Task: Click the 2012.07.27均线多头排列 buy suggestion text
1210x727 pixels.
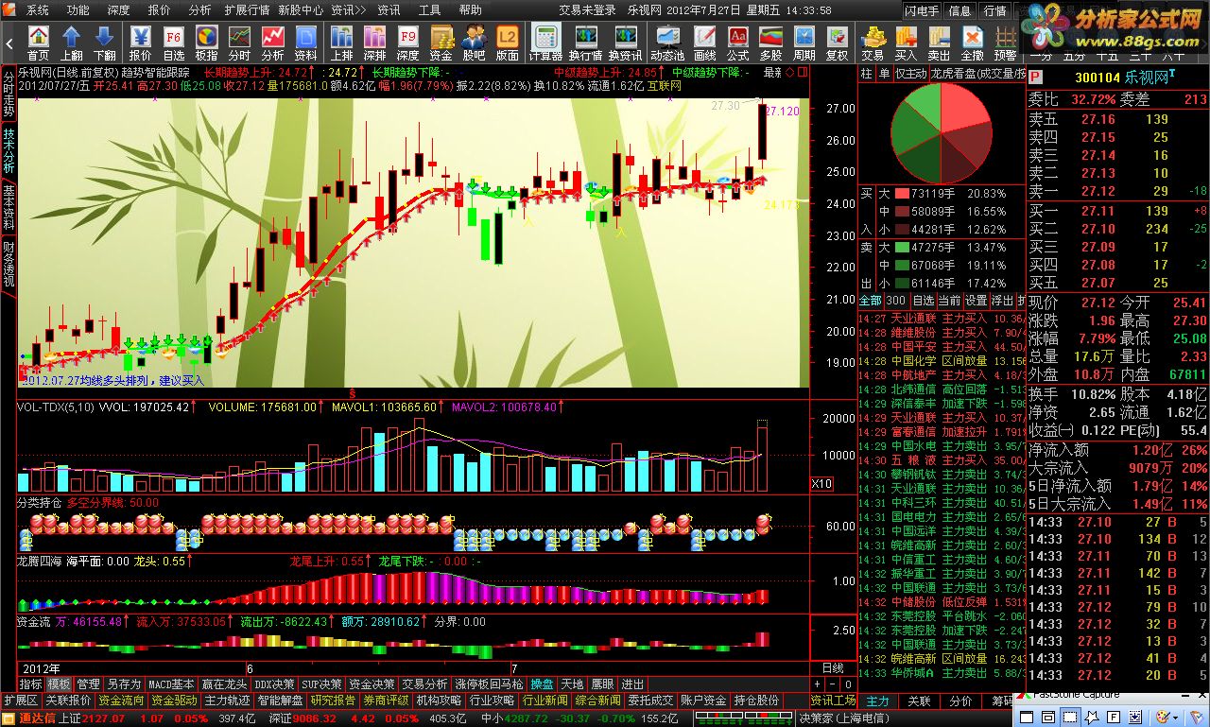Action: 114,380
